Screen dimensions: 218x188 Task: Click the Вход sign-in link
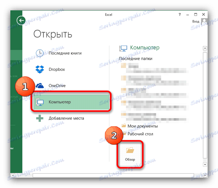pyautogui.click(x=196, y=22)
